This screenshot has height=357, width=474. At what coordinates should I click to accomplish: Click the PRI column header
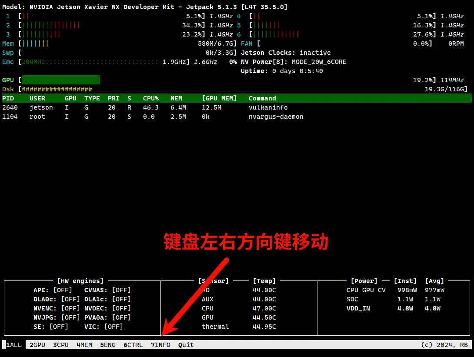coord(113,98)
